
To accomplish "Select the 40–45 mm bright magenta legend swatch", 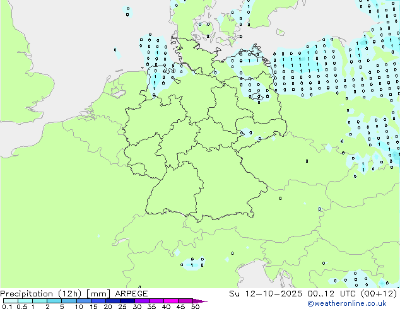I will [171, 301].
